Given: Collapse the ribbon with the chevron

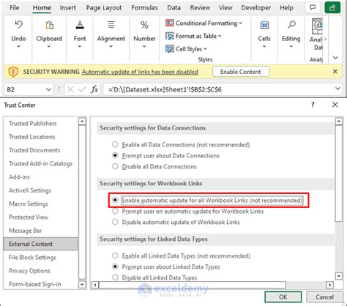Looking at the screenshot, I should (335, 58).
